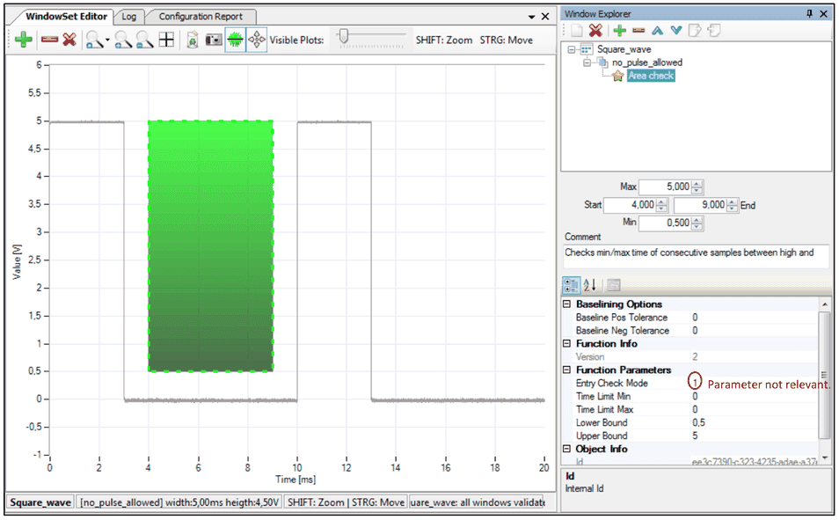
Task: Click the Start value input field
Action: coord(630,205)
